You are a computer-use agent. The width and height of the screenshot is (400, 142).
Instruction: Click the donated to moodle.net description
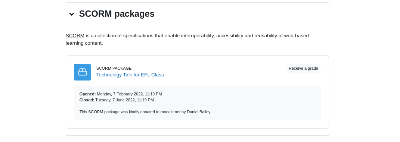pyautogui.click(x=145, y=112)
